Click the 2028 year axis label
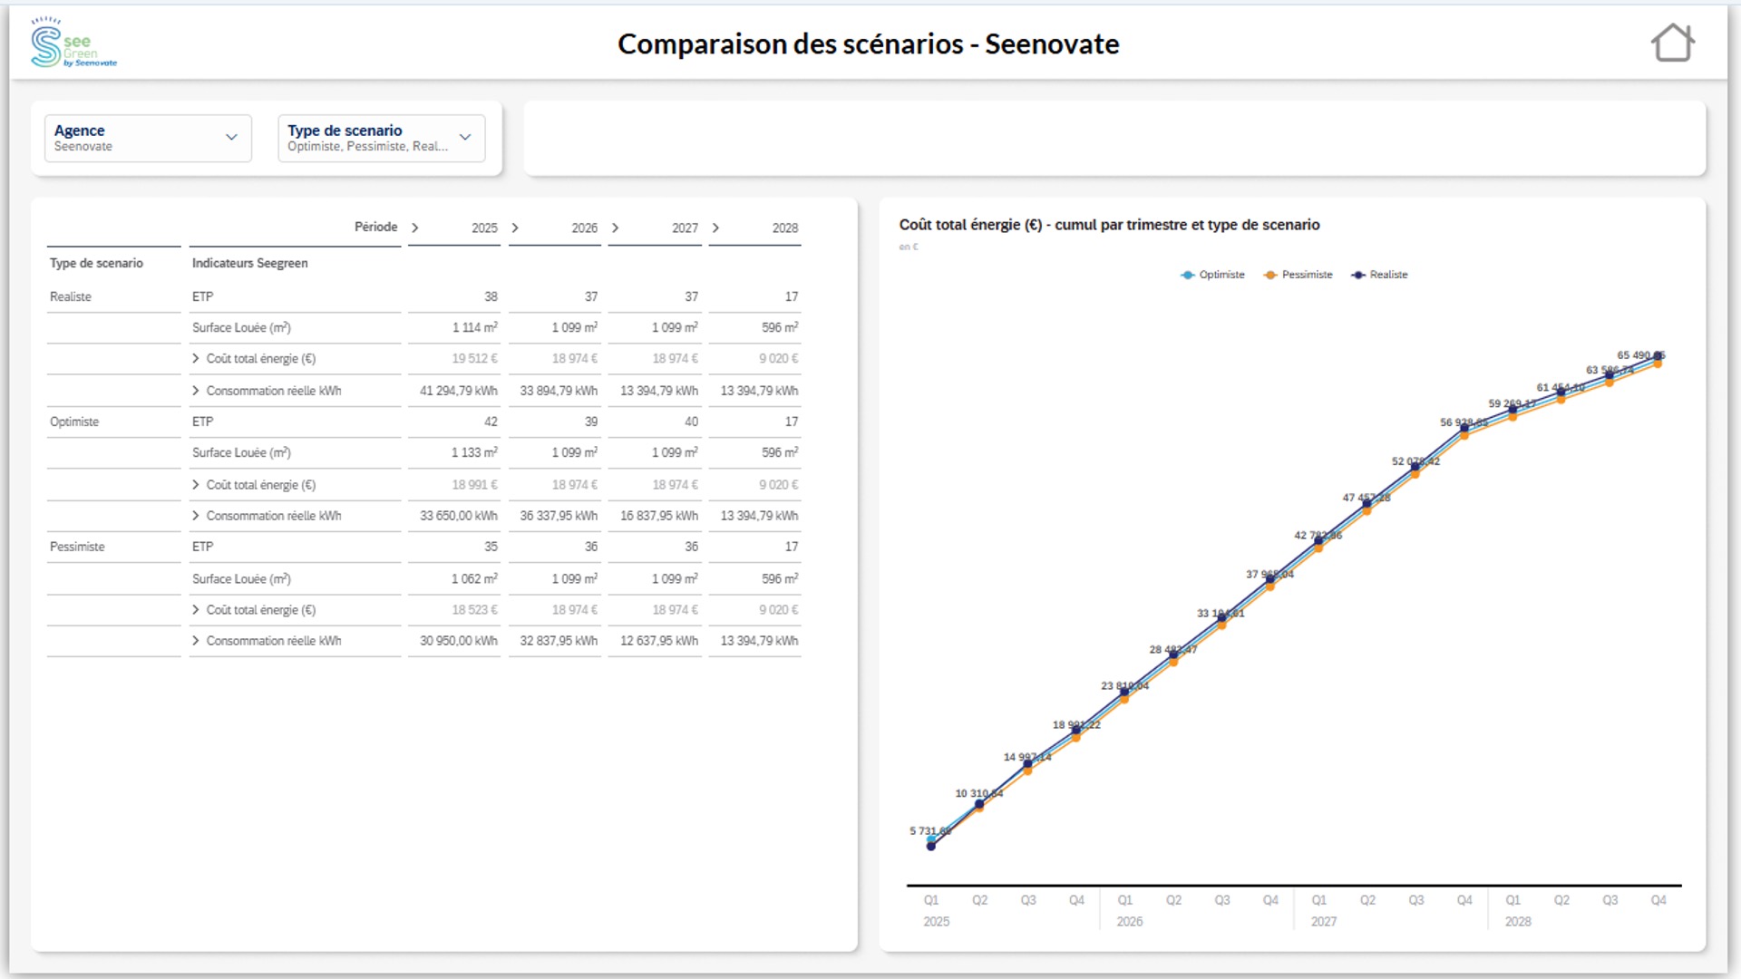This screenshot has width=1741, height=979. (1518, 922)
